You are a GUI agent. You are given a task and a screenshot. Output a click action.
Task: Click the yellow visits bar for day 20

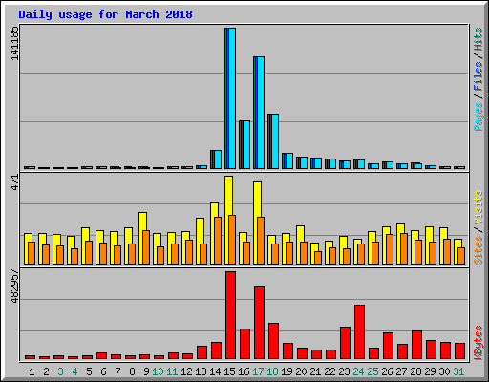click(300, 234)
